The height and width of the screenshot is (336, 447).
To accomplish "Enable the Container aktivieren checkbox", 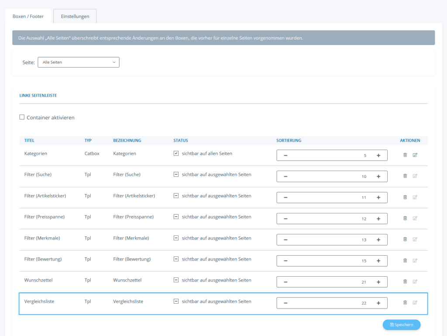I will [22, 117].
